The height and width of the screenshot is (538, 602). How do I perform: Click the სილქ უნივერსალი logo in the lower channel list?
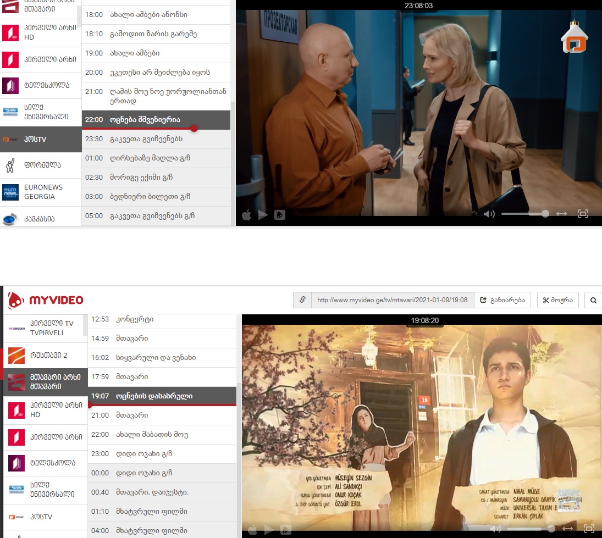[x=16, y=490]
